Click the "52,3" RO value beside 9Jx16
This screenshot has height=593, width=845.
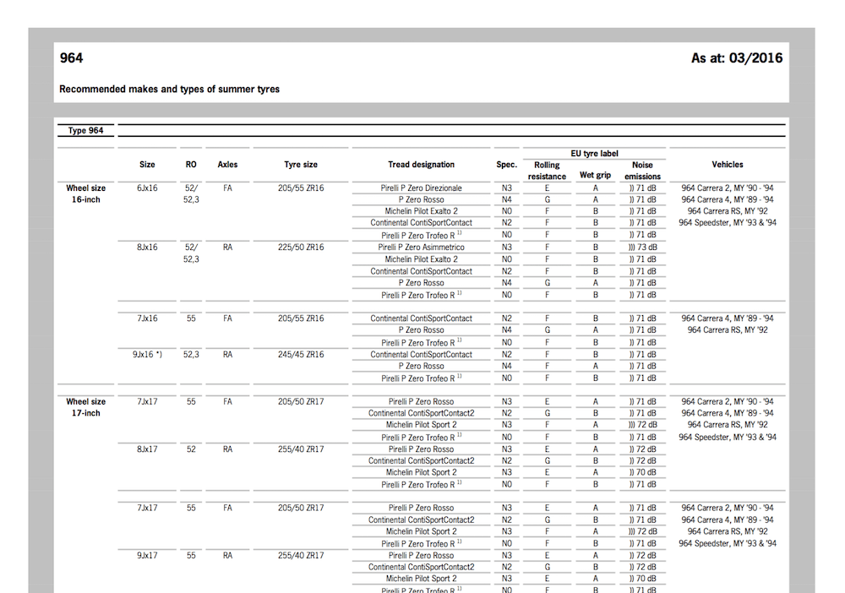(191, 355)
